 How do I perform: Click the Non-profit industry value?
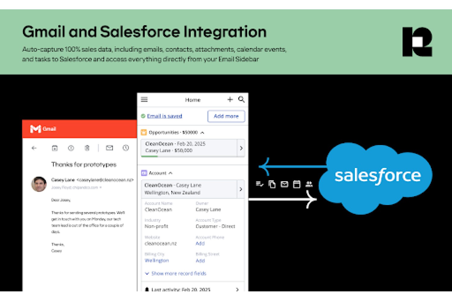pyautogui.click(x=156, y=226)
